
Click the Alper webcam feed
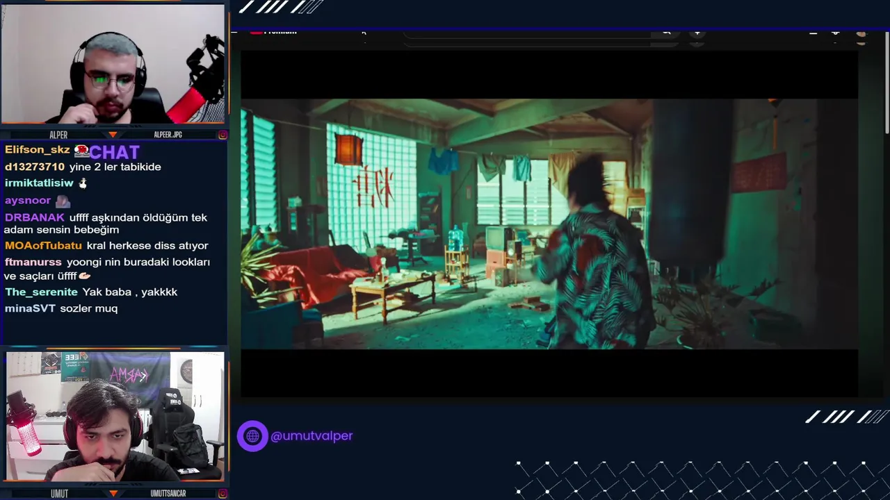[x=113, y=64]
